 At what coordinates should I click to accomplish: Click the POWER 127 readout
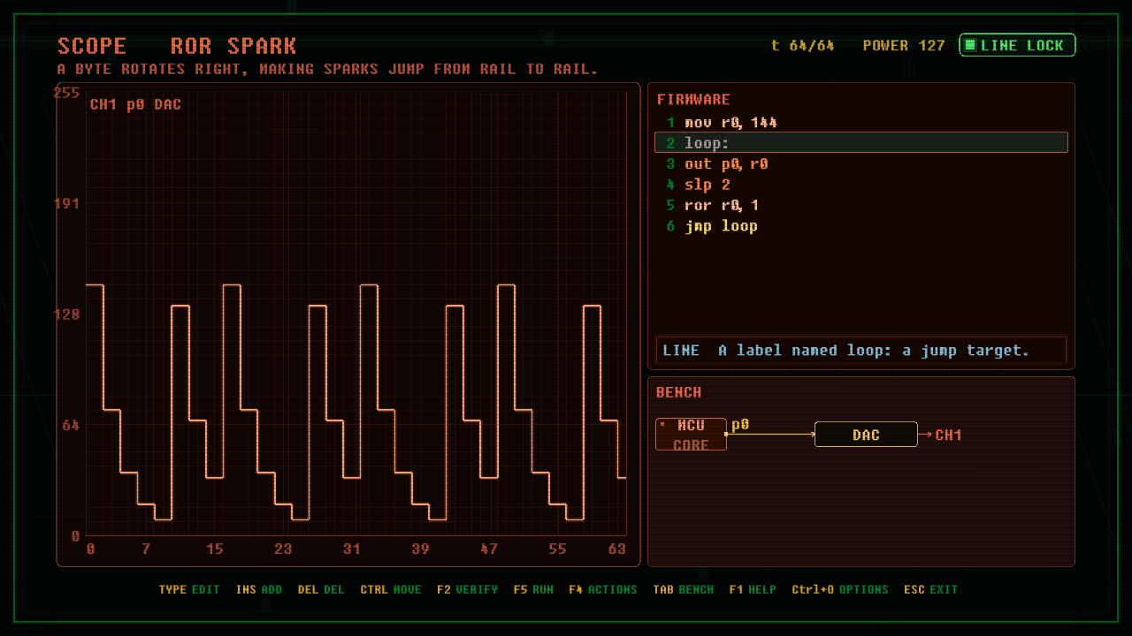tap(904, 46)
